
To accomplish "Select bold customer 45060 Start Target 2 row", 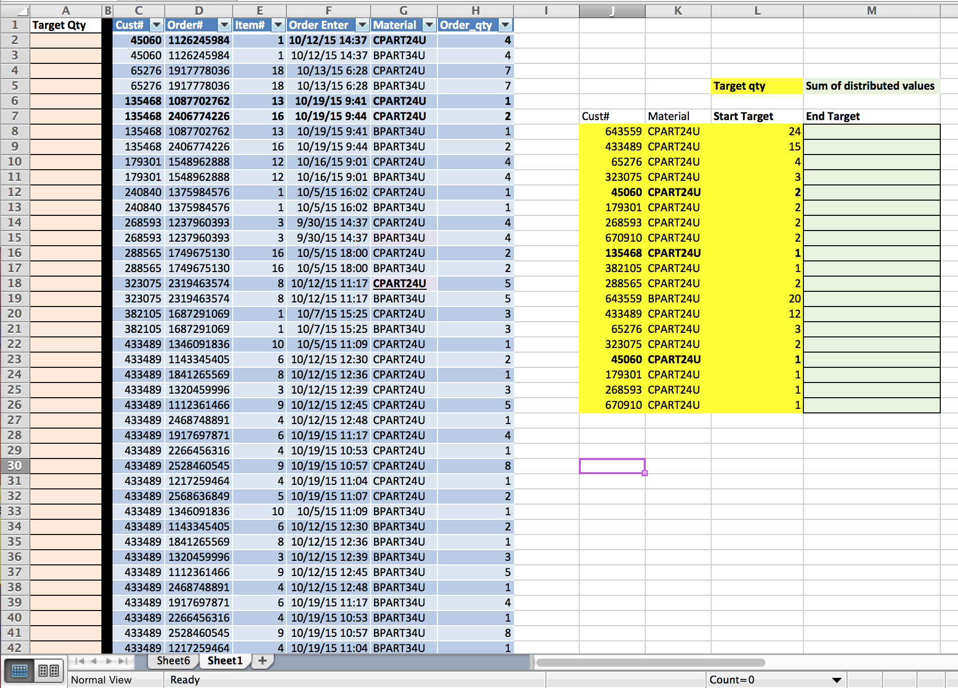I will pyautogui.click(x=612, y=193).
